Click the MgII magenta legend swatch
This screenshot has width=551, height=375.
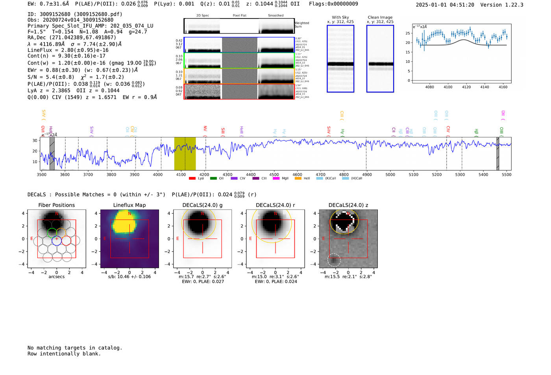(x=276, y=178)
